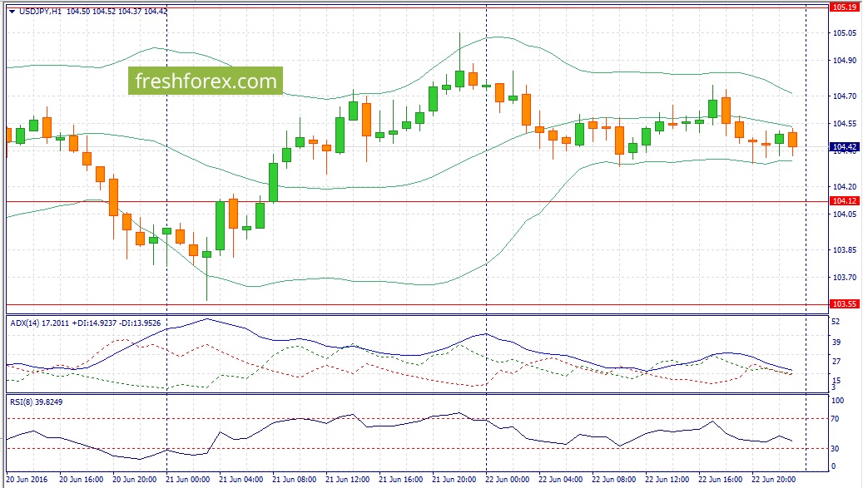
Task: Click the tallest candle wick near 105.05
Action: click(459, 46)
